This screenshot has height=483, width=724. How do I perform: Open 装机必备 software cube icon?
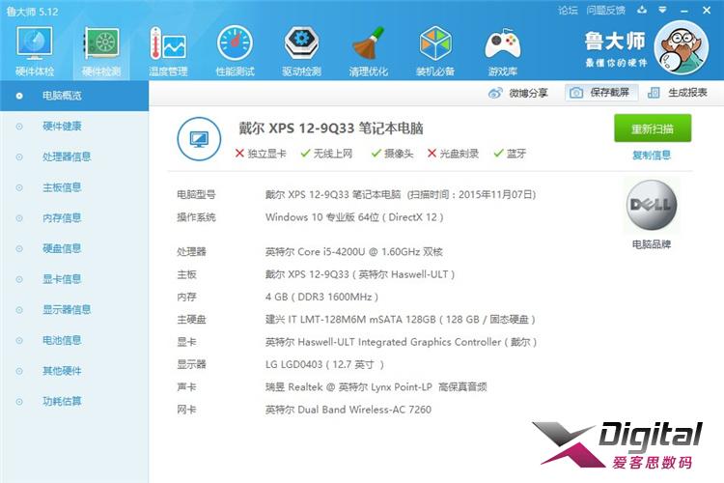(x=435, y=51)
